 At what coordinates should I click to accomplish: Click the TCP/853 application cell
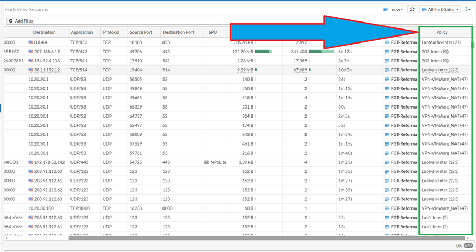click(x=79, y=42)
